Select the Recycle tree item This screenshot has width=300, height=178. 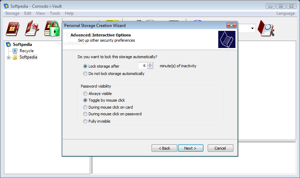pos(27,51)
